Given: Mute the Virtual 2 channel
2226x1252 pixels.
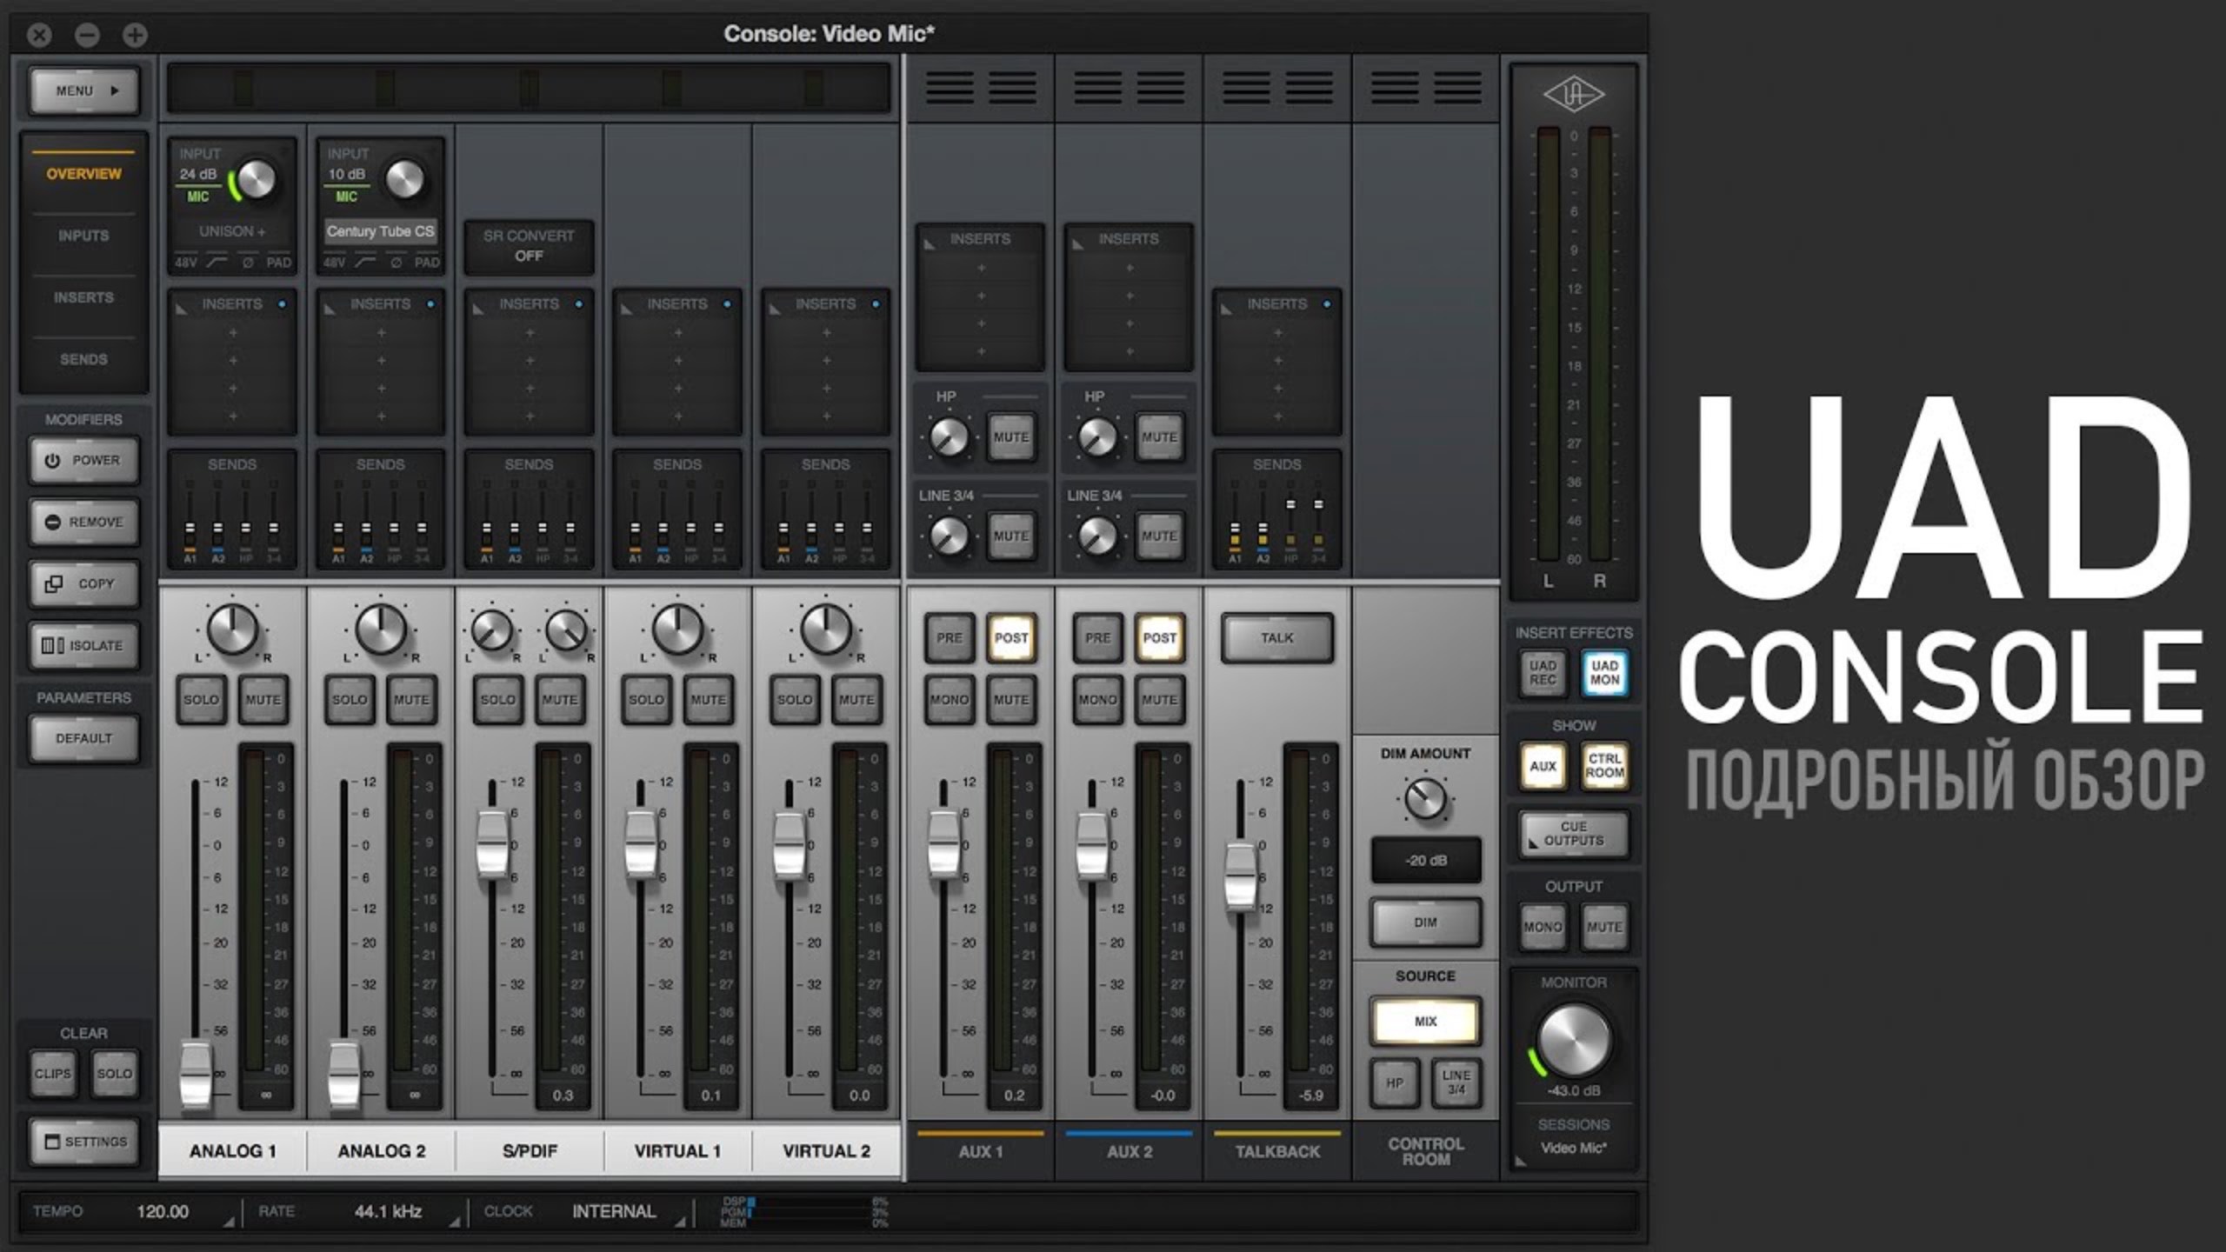Looking at the screenshot, I should 856,698.
